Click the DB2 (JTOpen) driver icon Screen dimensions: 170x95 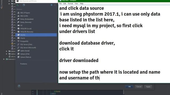pos(18,13)
